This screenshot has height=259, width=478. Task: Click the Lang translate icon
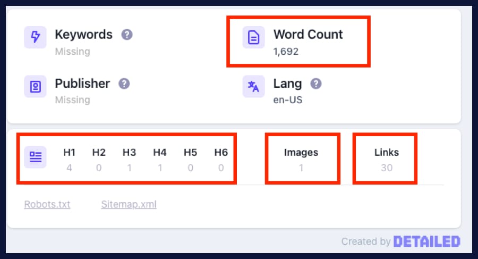pos(254,86)
